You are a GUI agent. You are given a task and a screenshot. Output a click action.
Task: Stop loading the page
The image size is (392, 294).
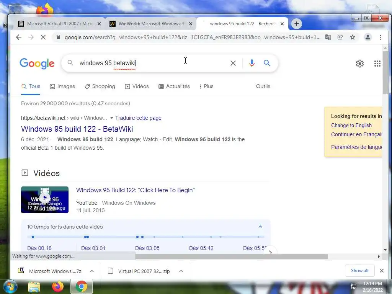[43, 37]
